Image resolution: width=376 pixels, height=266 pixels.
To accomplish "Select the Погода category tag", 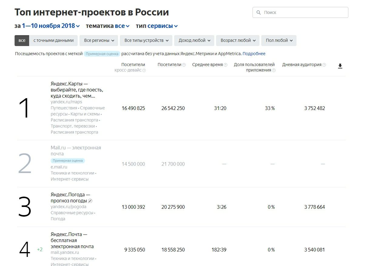I will coord(58,219).
